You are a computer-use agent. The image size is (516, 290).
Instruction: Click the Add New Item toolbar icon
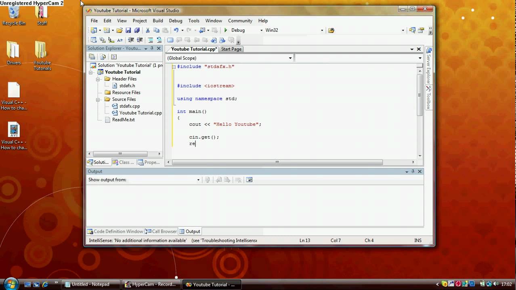106,30
